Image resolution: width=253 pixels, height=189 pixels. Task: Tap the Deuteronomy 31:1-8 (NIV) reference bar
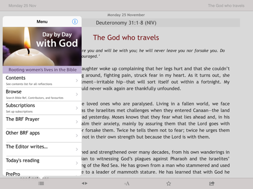(x=161, y=23)
